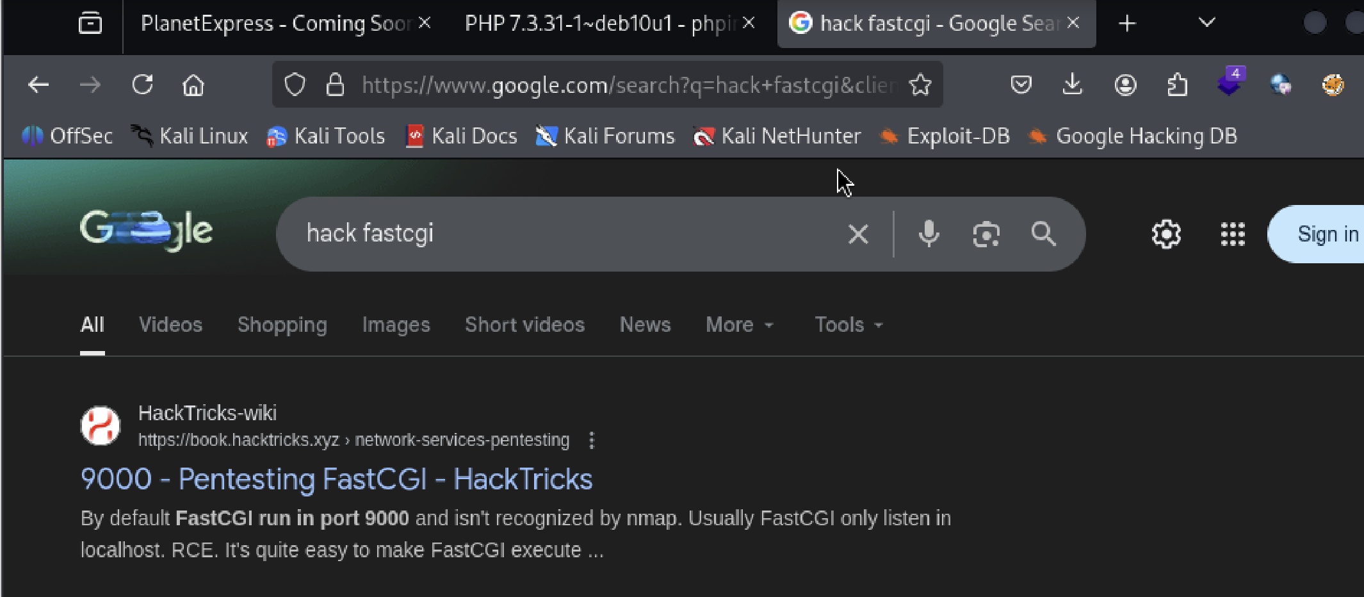Click inside the hack fastcgi search field
1364x597 pixels.
tap(564, 234)
